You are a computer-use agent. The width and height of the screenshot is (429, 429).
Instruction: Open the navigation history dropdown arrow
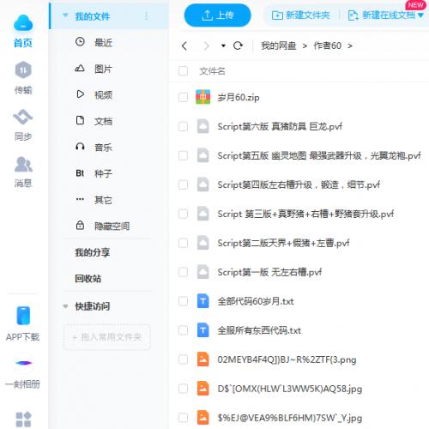coord(223,45)
